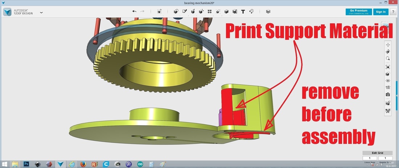Click the Edit Grid button
Image resolution: width=399 pixels, height=168 pixels.
[377, 153]
